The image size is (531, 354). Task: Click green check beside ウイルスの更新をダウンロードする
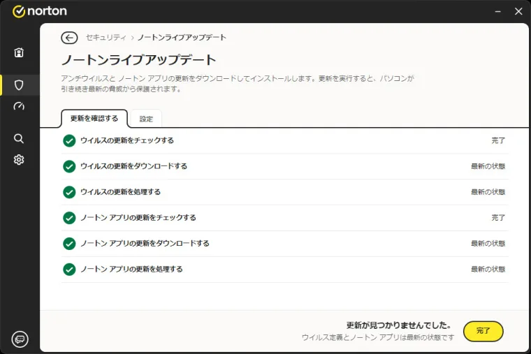tap(69, 166)
